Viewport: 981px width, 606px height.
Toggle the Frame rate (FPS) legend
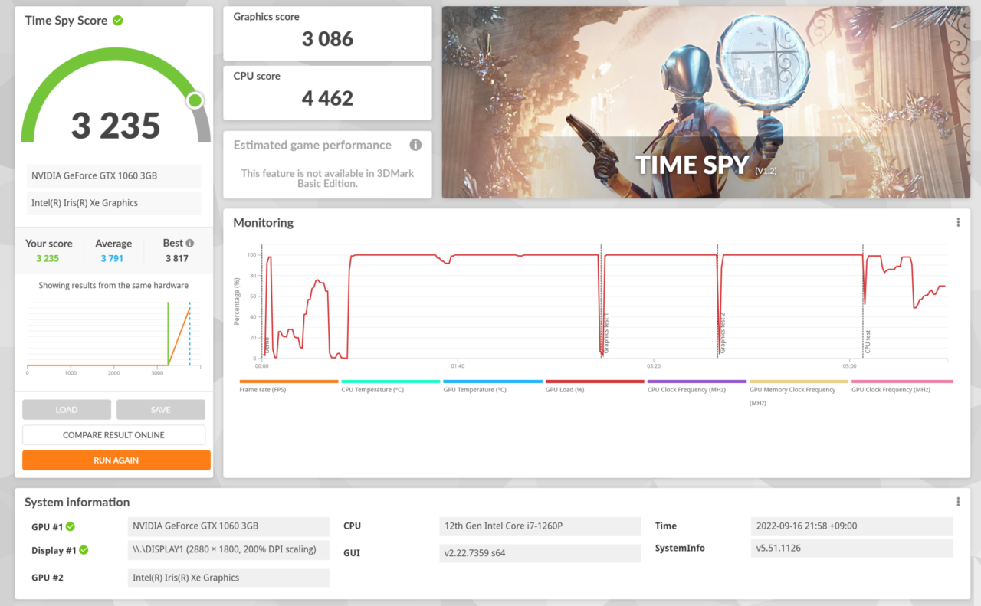click(x=288, y=386)
